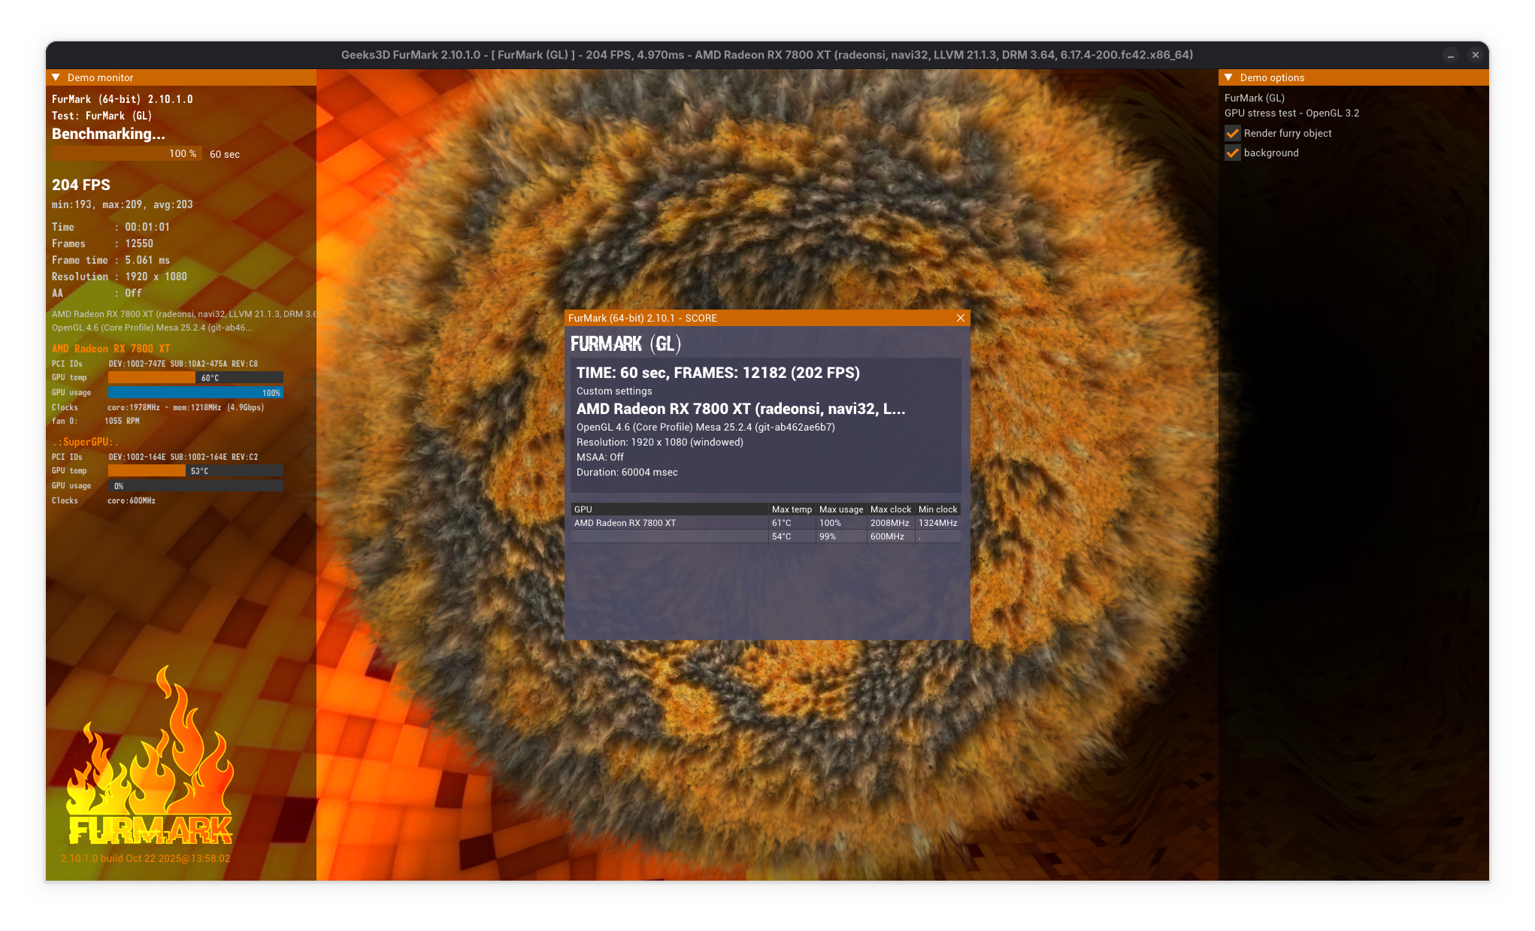Click the bold 'AMD Radeon RX 7800 XT (radeonsi' line

coord(740,409)
